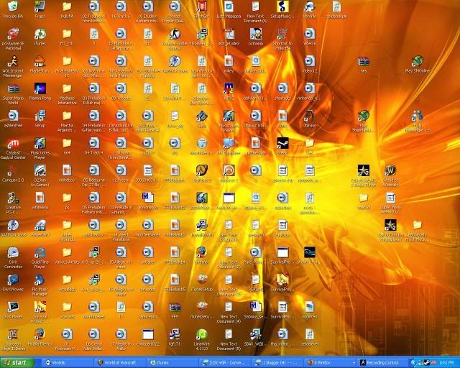This screenshot has height=368, width=460.
Task: Select the Dungeon Siege II Demo icon
Action: click(x=13, y=333)
